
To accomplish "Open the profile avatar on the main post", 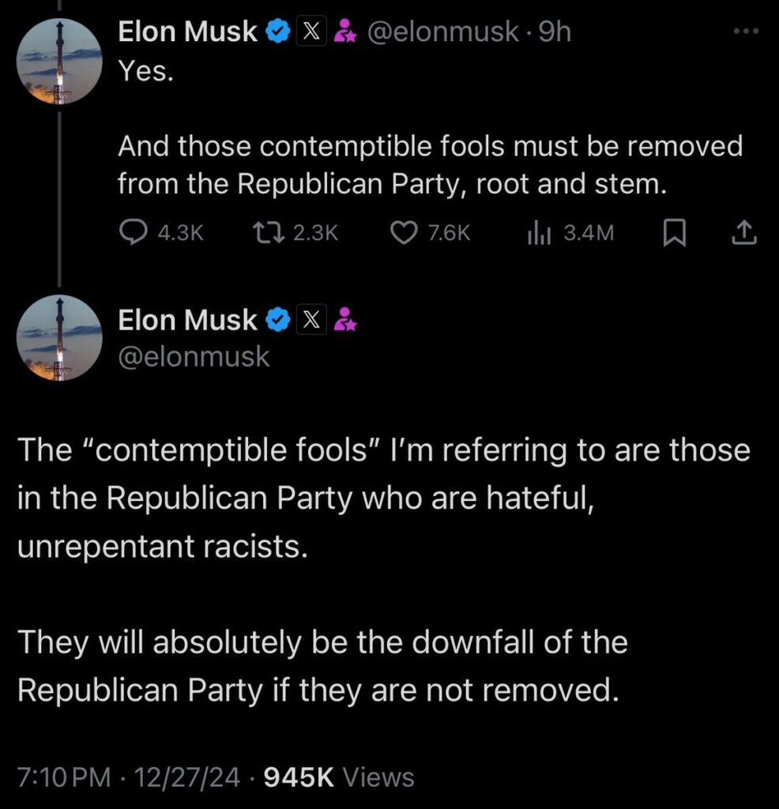I will [59, 338].
